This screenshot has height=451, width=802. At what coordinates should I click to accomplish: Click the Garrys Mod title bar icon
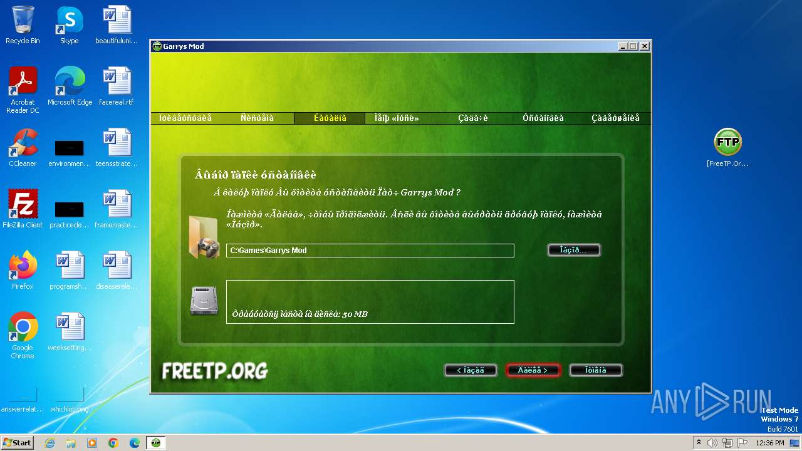coord(157,46)
